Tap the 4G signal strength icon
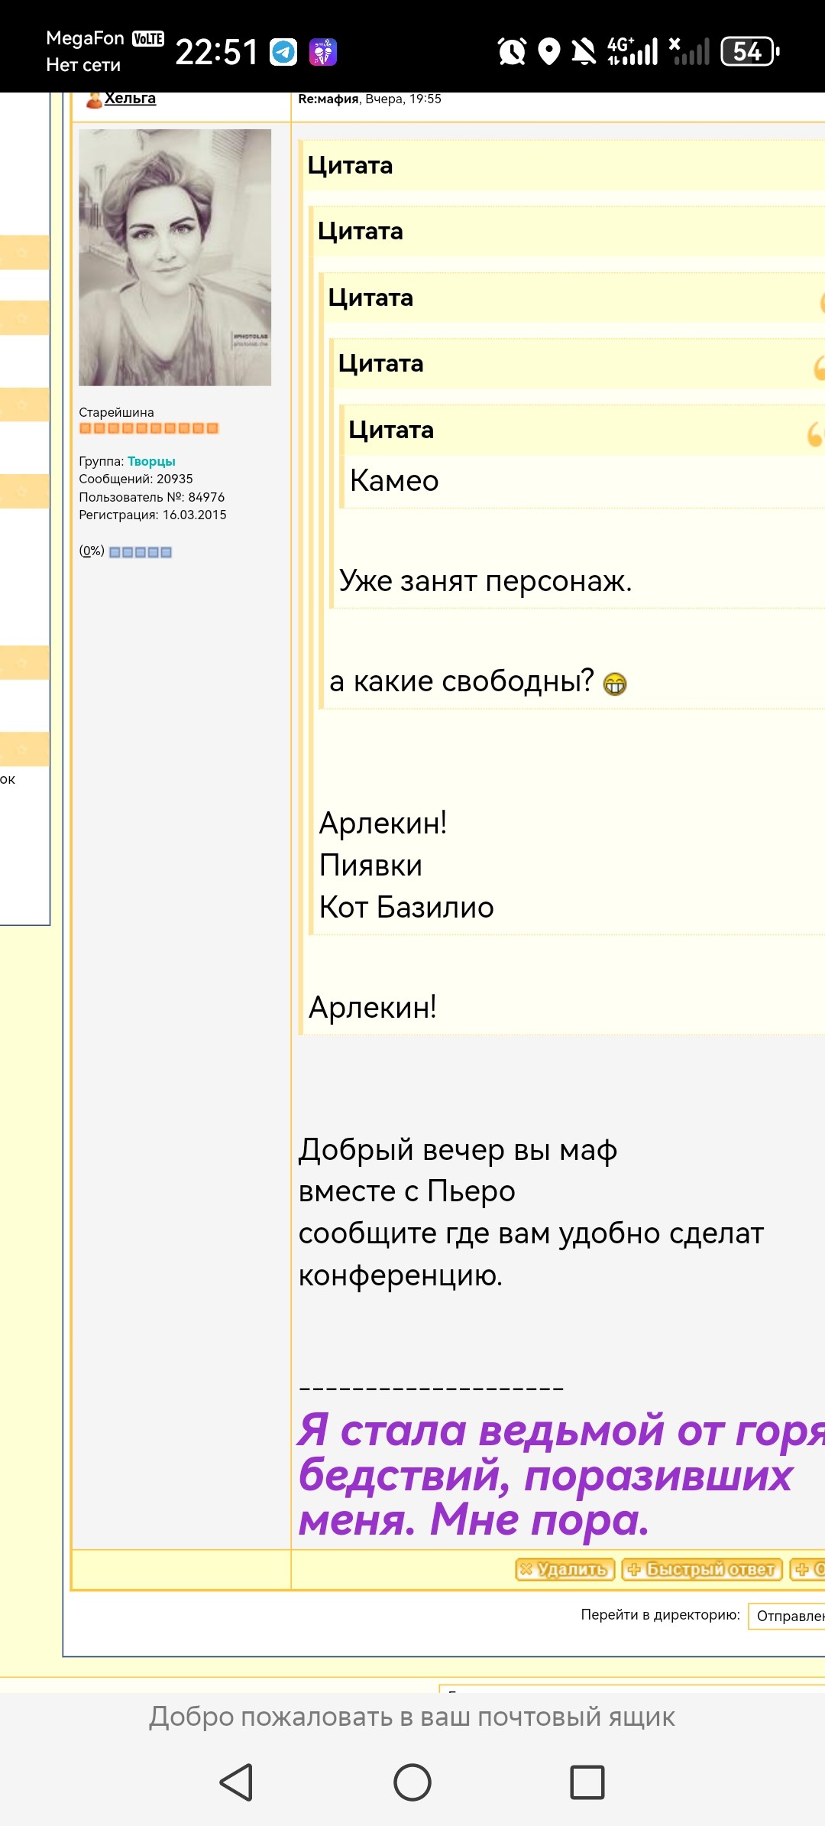Viewport: 825px width, 1826px height. (632, 51)
